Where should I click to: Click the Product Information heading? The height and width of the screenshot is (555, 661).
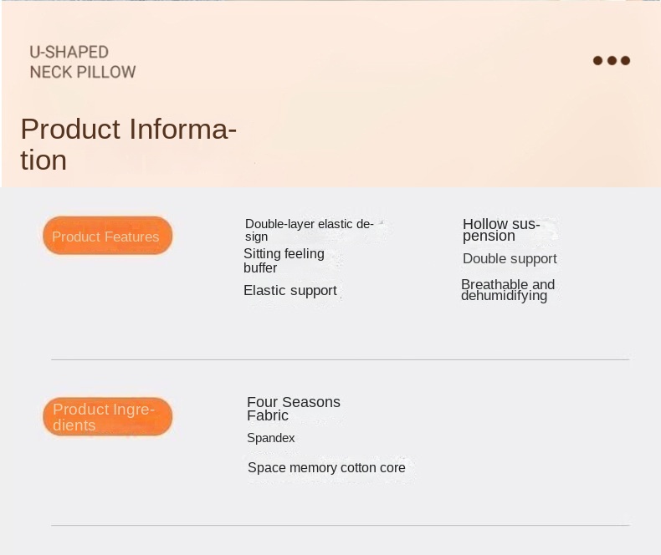(x=128, y=144)
